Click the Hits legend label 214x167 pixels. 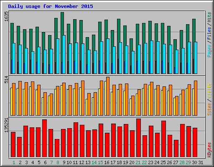(x=209, y=17)
